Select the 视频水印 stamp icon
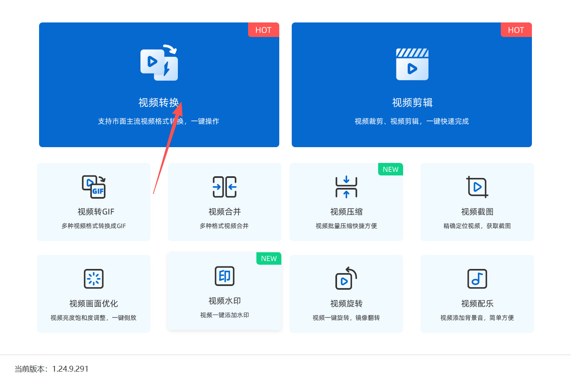Viewport: 571px width, 382px height. point(225,276)
